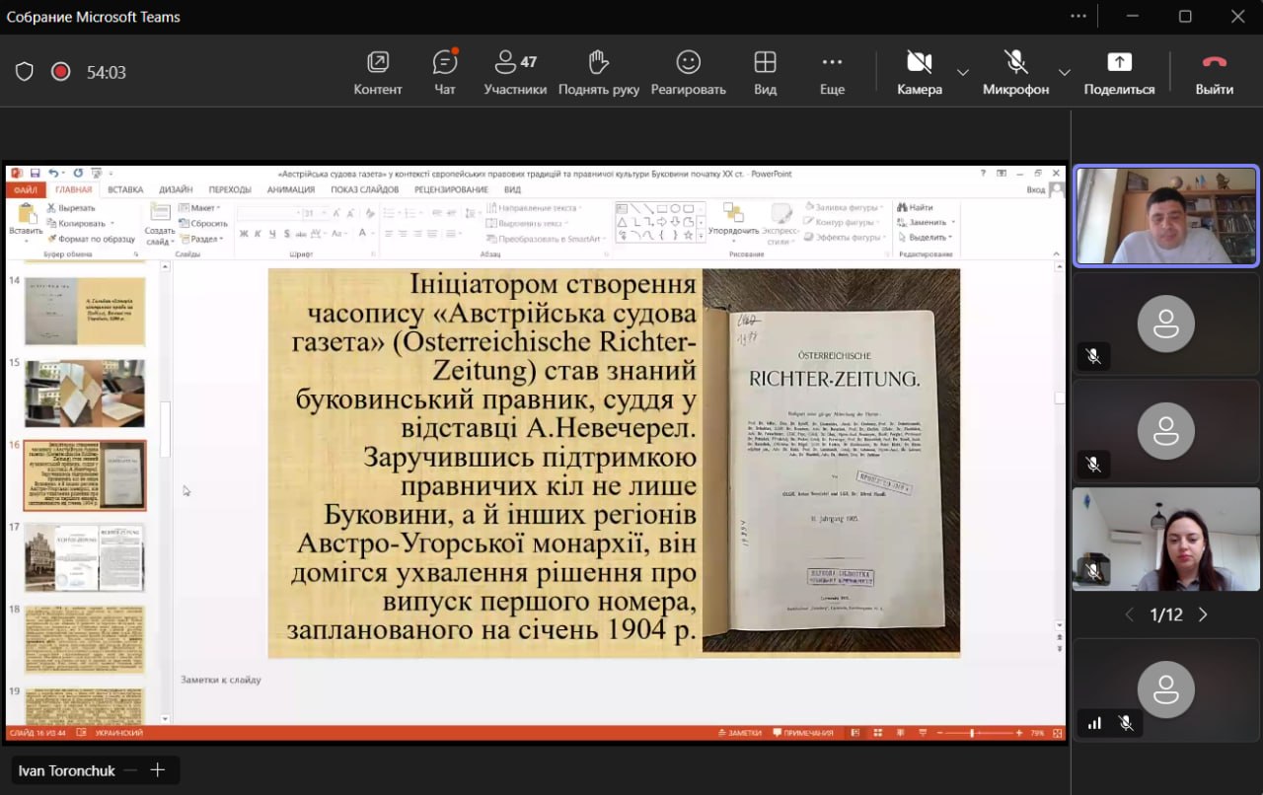The width and height of the screenshot is (1263, 795).
Task: Open the More actions menu
Action: click(x=832, y=73)
